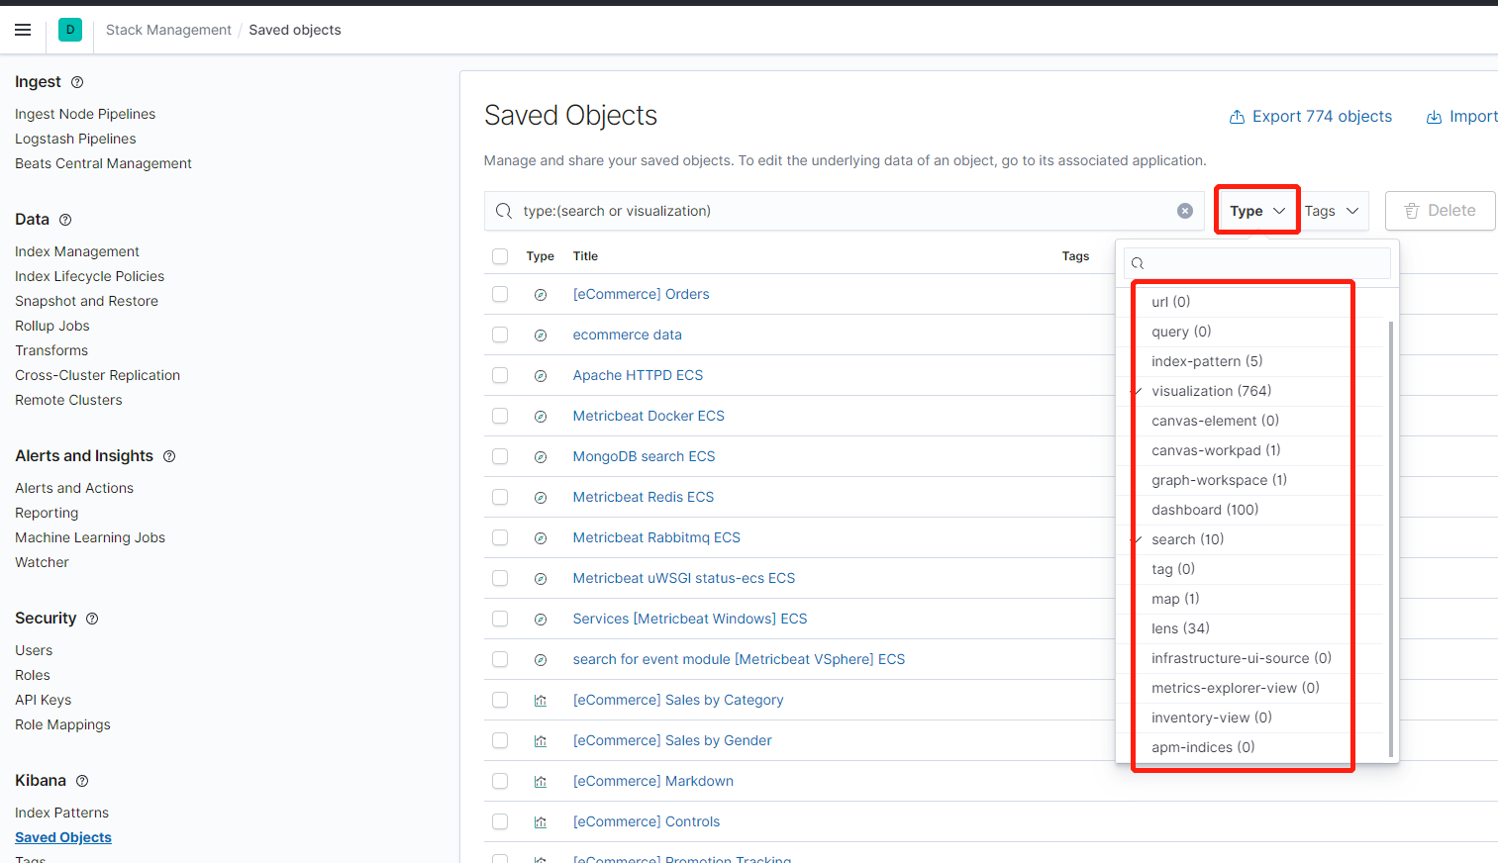Click the type filter search field in the dropdown

pos(1257,263)
